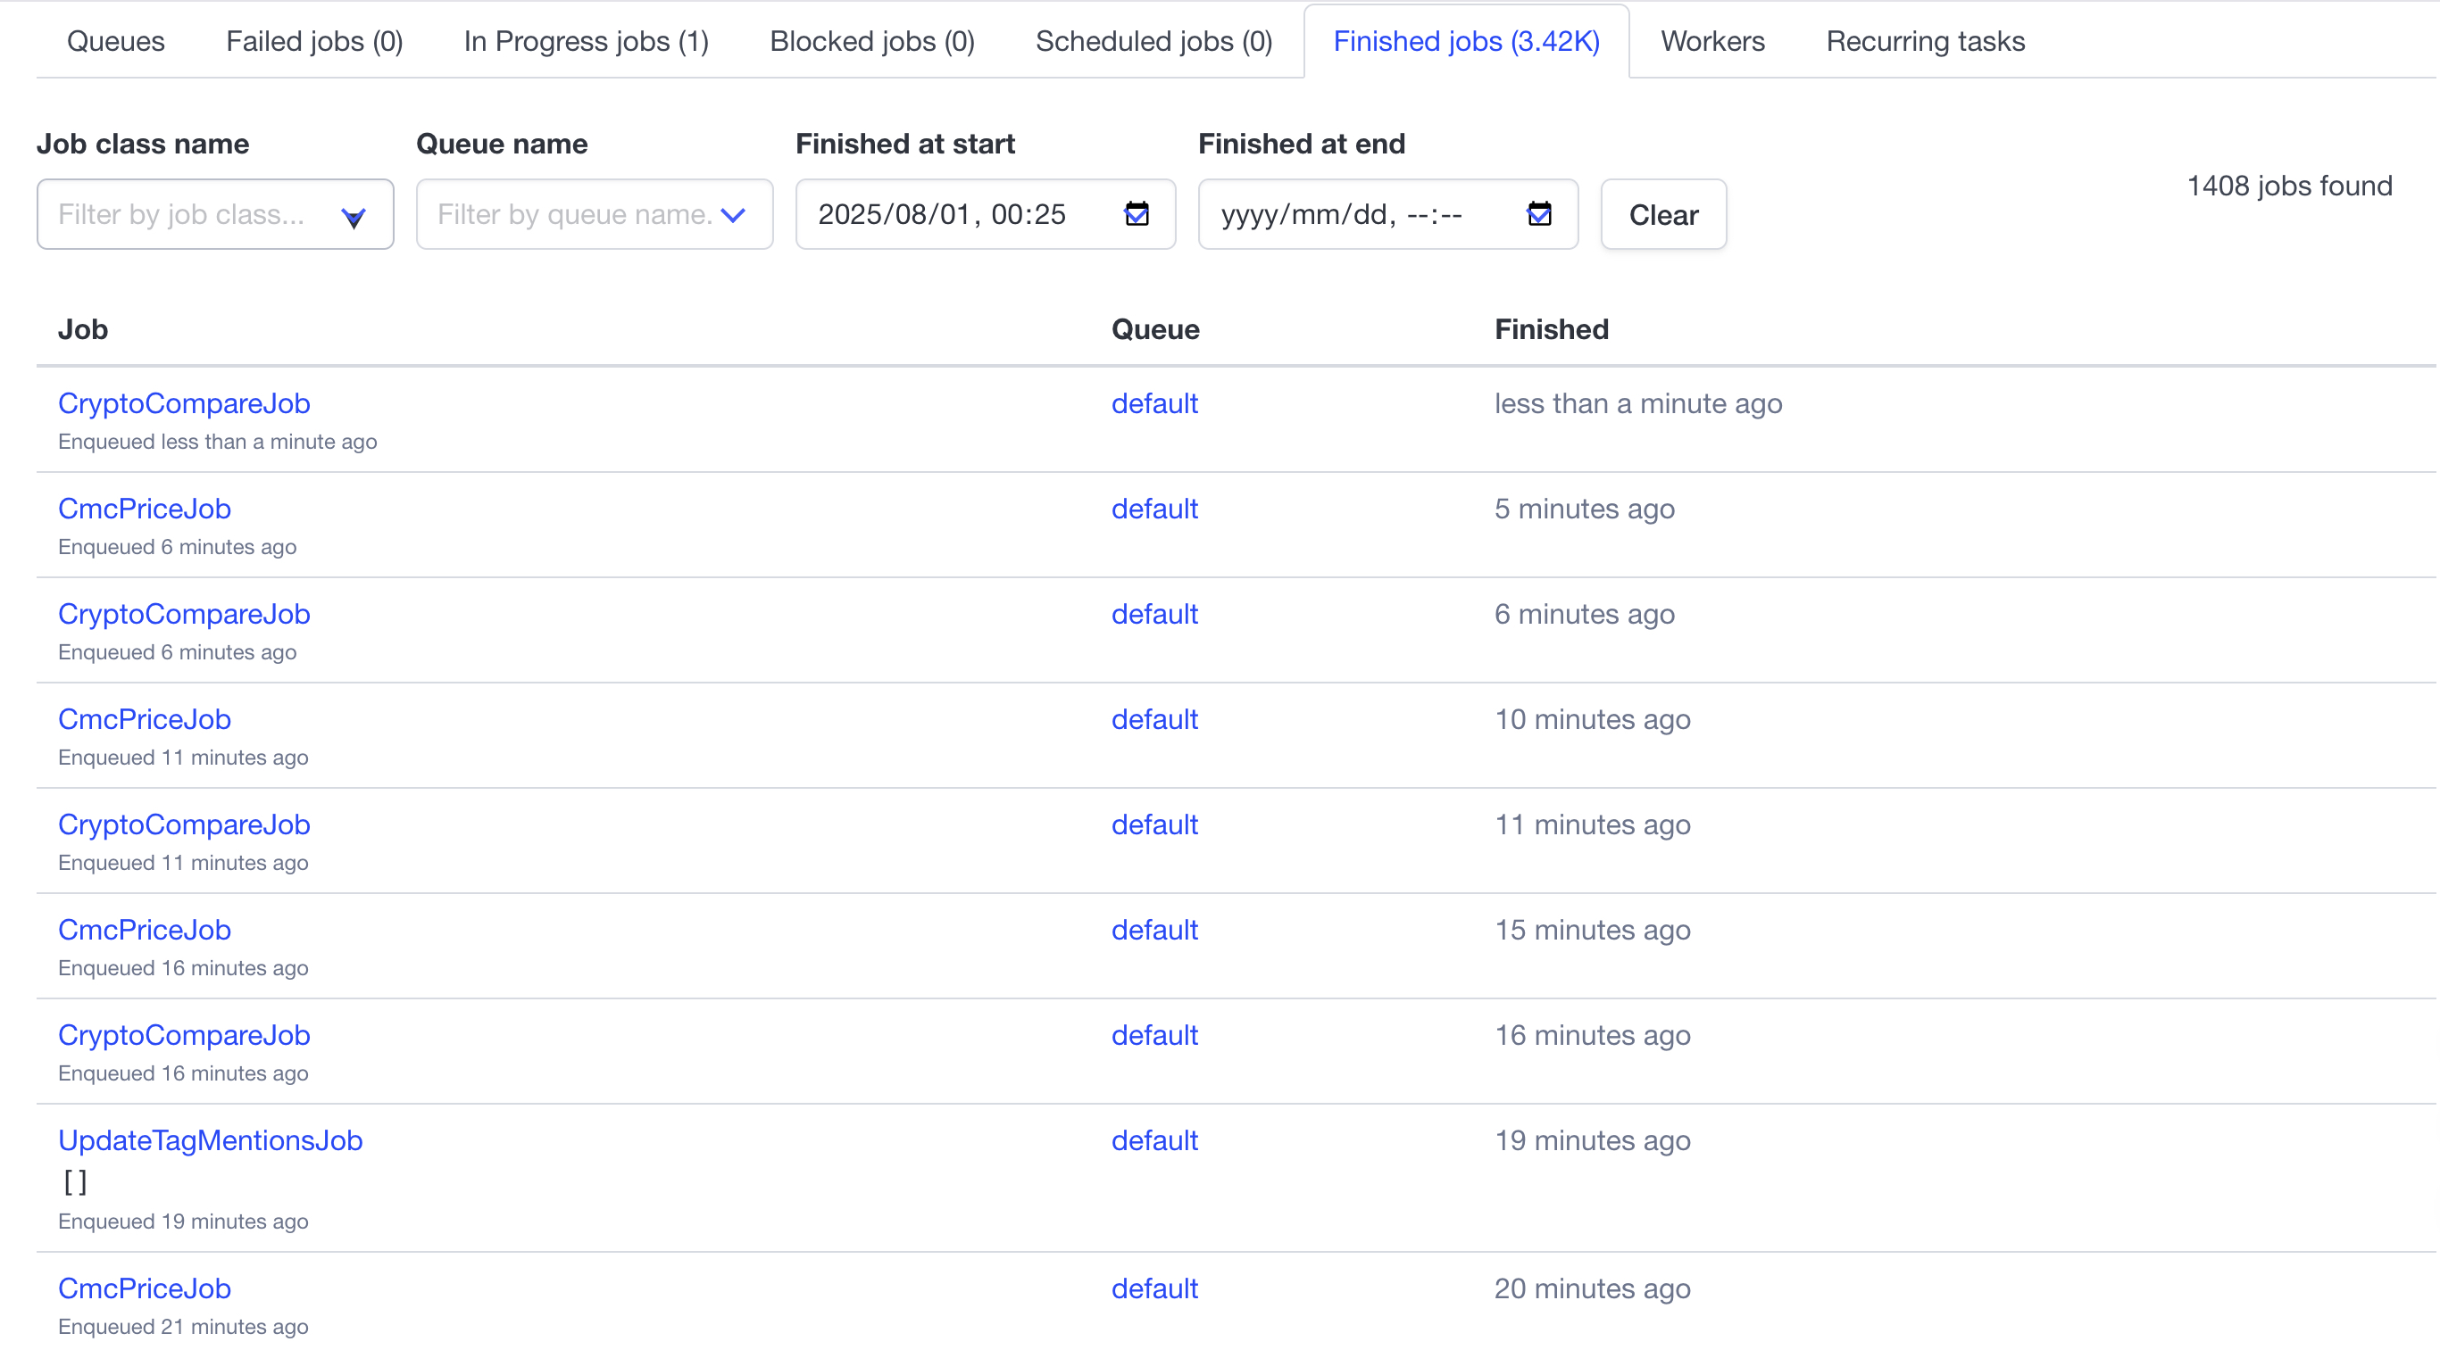Open the Blocked jobs (0) tab
This screenshot has height=1350, width=2440.
tap(871, 42)
